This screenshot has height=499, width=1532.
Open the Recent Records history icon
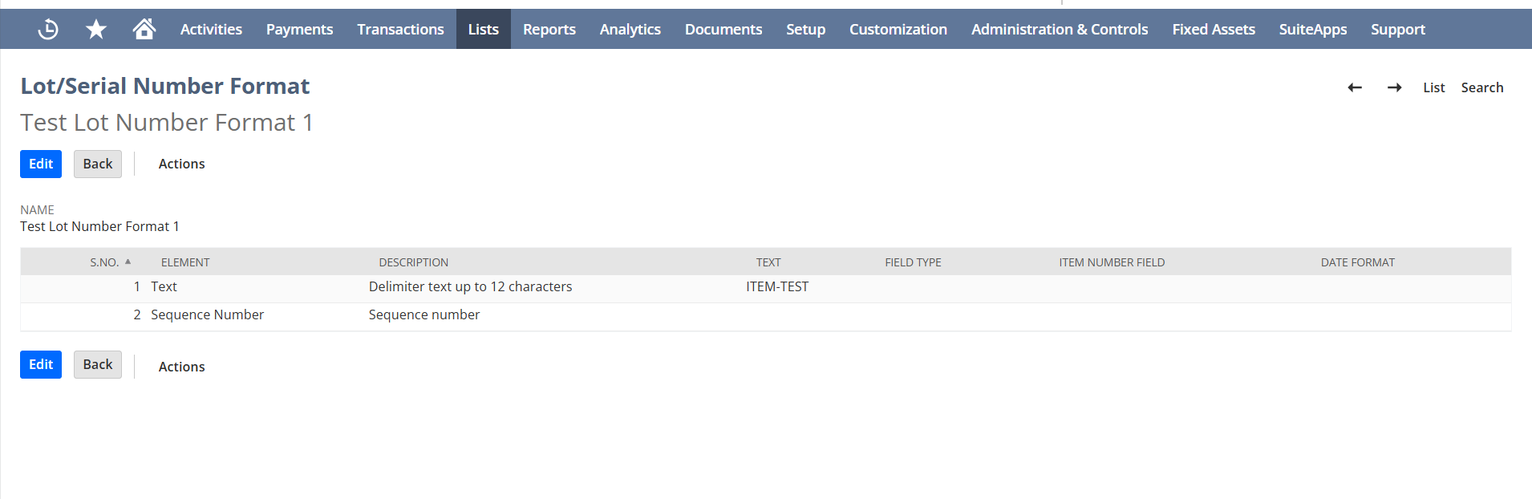[x=48, y=30]
